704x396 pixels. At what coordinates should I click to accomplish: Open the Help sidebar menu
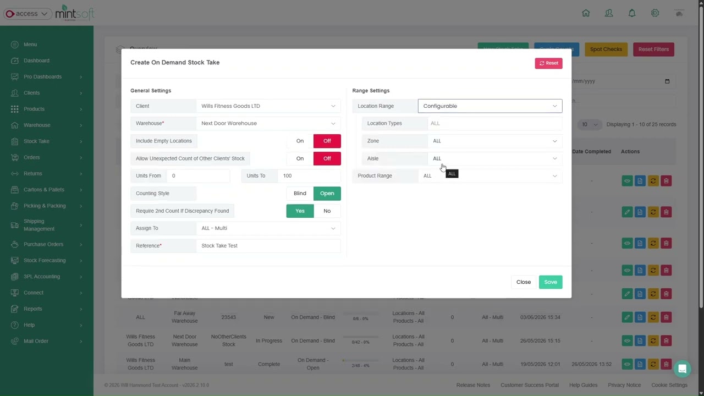pos(47,325)
